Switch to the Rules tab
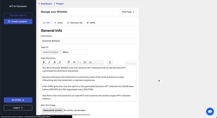The height and width of the screenshot is (118, 217). click(x=59, y=23)
